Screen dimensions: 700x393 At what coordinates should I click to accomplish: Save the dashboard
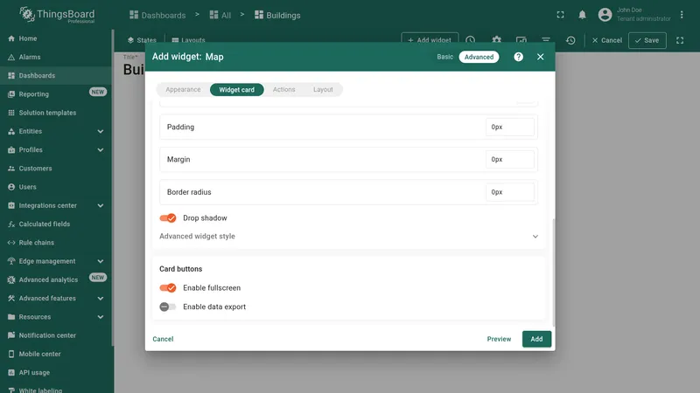click(647, 40)
